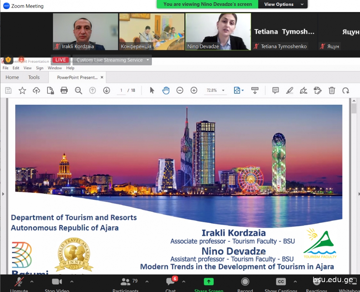Image resolution: width=360 pixels, height=292 pixels.
Task: Click the zoom in plus icon
Action: [x=194, y=91]
